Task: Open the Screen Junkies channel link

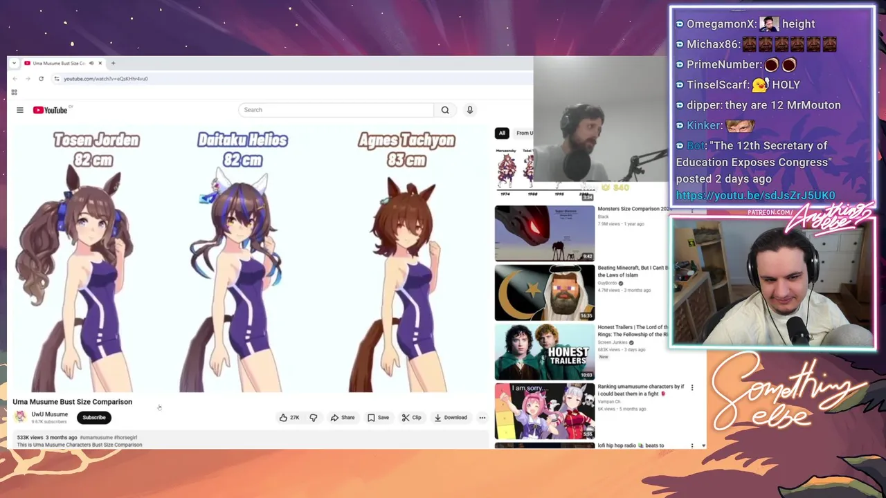Action: coord(612,342)
